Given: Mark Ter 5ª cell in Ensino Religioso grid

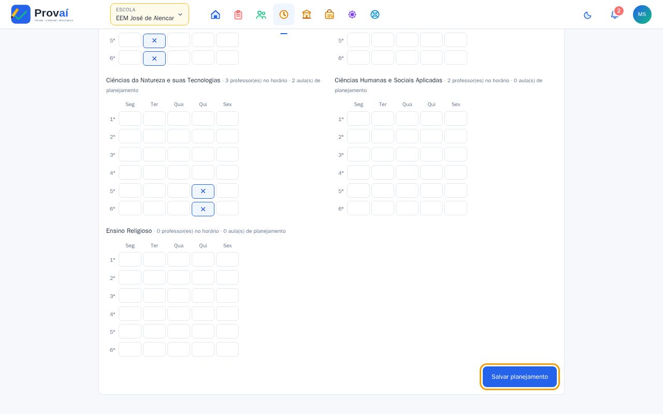Looking at the screenshot, I should pos(154,331).
